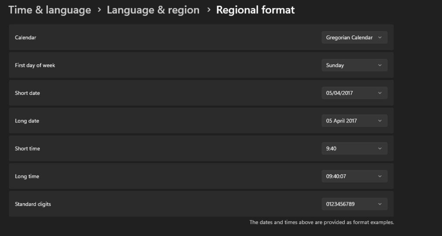This screenshot has width=442, height=236.
Task: Click the chevron arrow in Calendar dropdown
Action: (380, 38)
